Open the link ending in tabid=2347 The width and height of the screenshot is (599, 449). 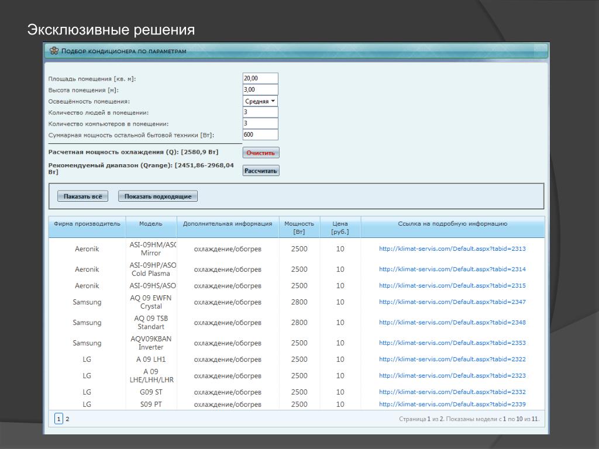tap(452, 302)
